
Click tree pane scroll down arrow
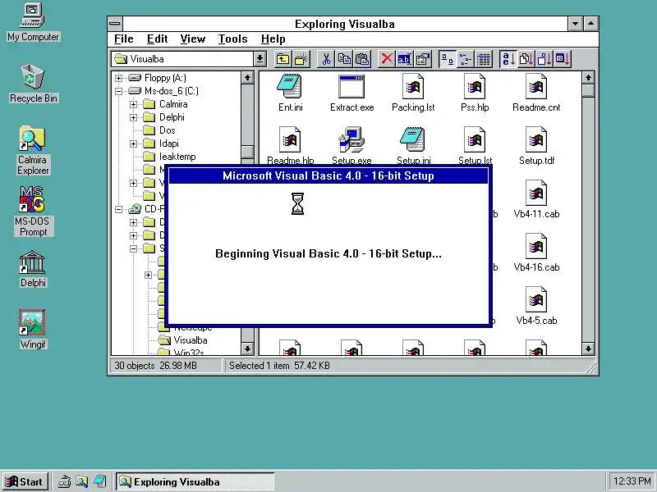(247, 348)
